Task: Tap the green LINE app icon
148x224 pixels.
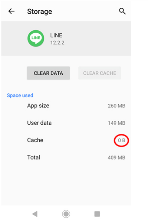Action: click(x=36, y=38)
